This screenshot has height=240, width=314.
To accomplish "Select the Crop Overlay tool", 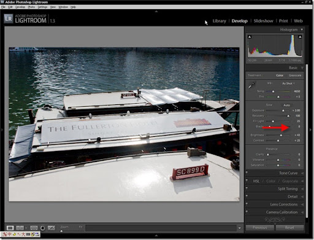I will click(x=34, y=228).
